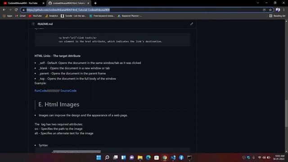Click the page vertical scrollbar thumb

point(286,113)
